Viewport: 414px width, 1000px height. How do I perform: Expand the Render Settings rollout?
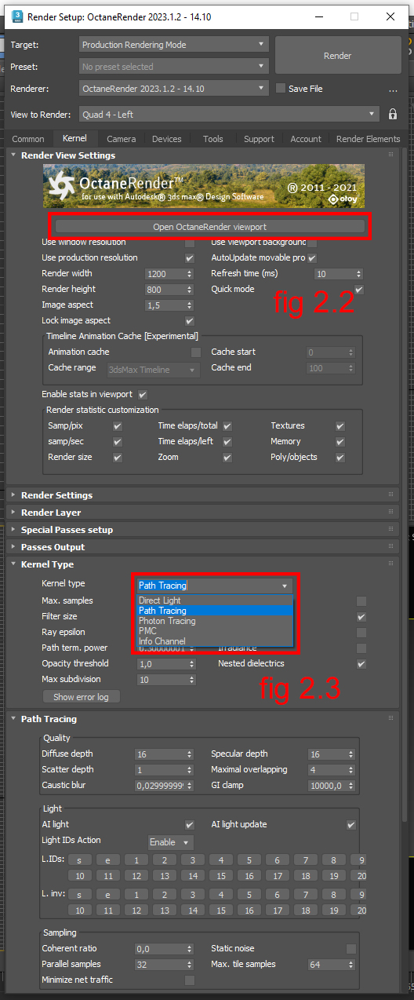click(x=203, y=495)
